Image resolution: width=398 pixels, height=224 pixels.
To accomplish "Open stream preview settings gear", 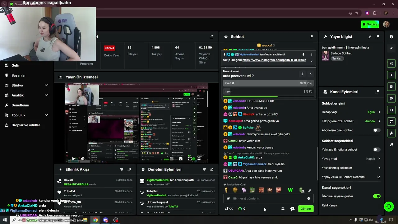I will coord(199,159).
